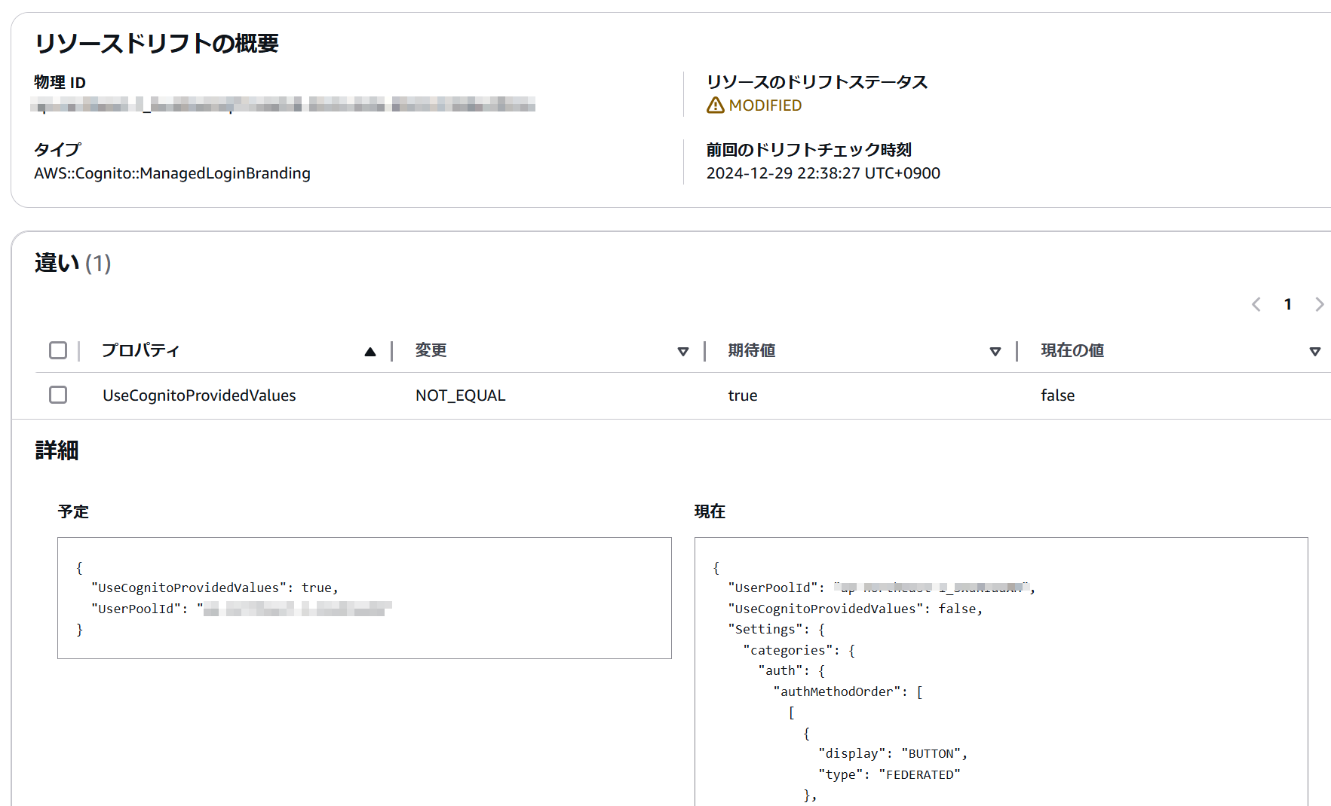Go to next page using right chevron
Image resolution: width=1331 pixels, height=806 pixels.
[1320, 304]
